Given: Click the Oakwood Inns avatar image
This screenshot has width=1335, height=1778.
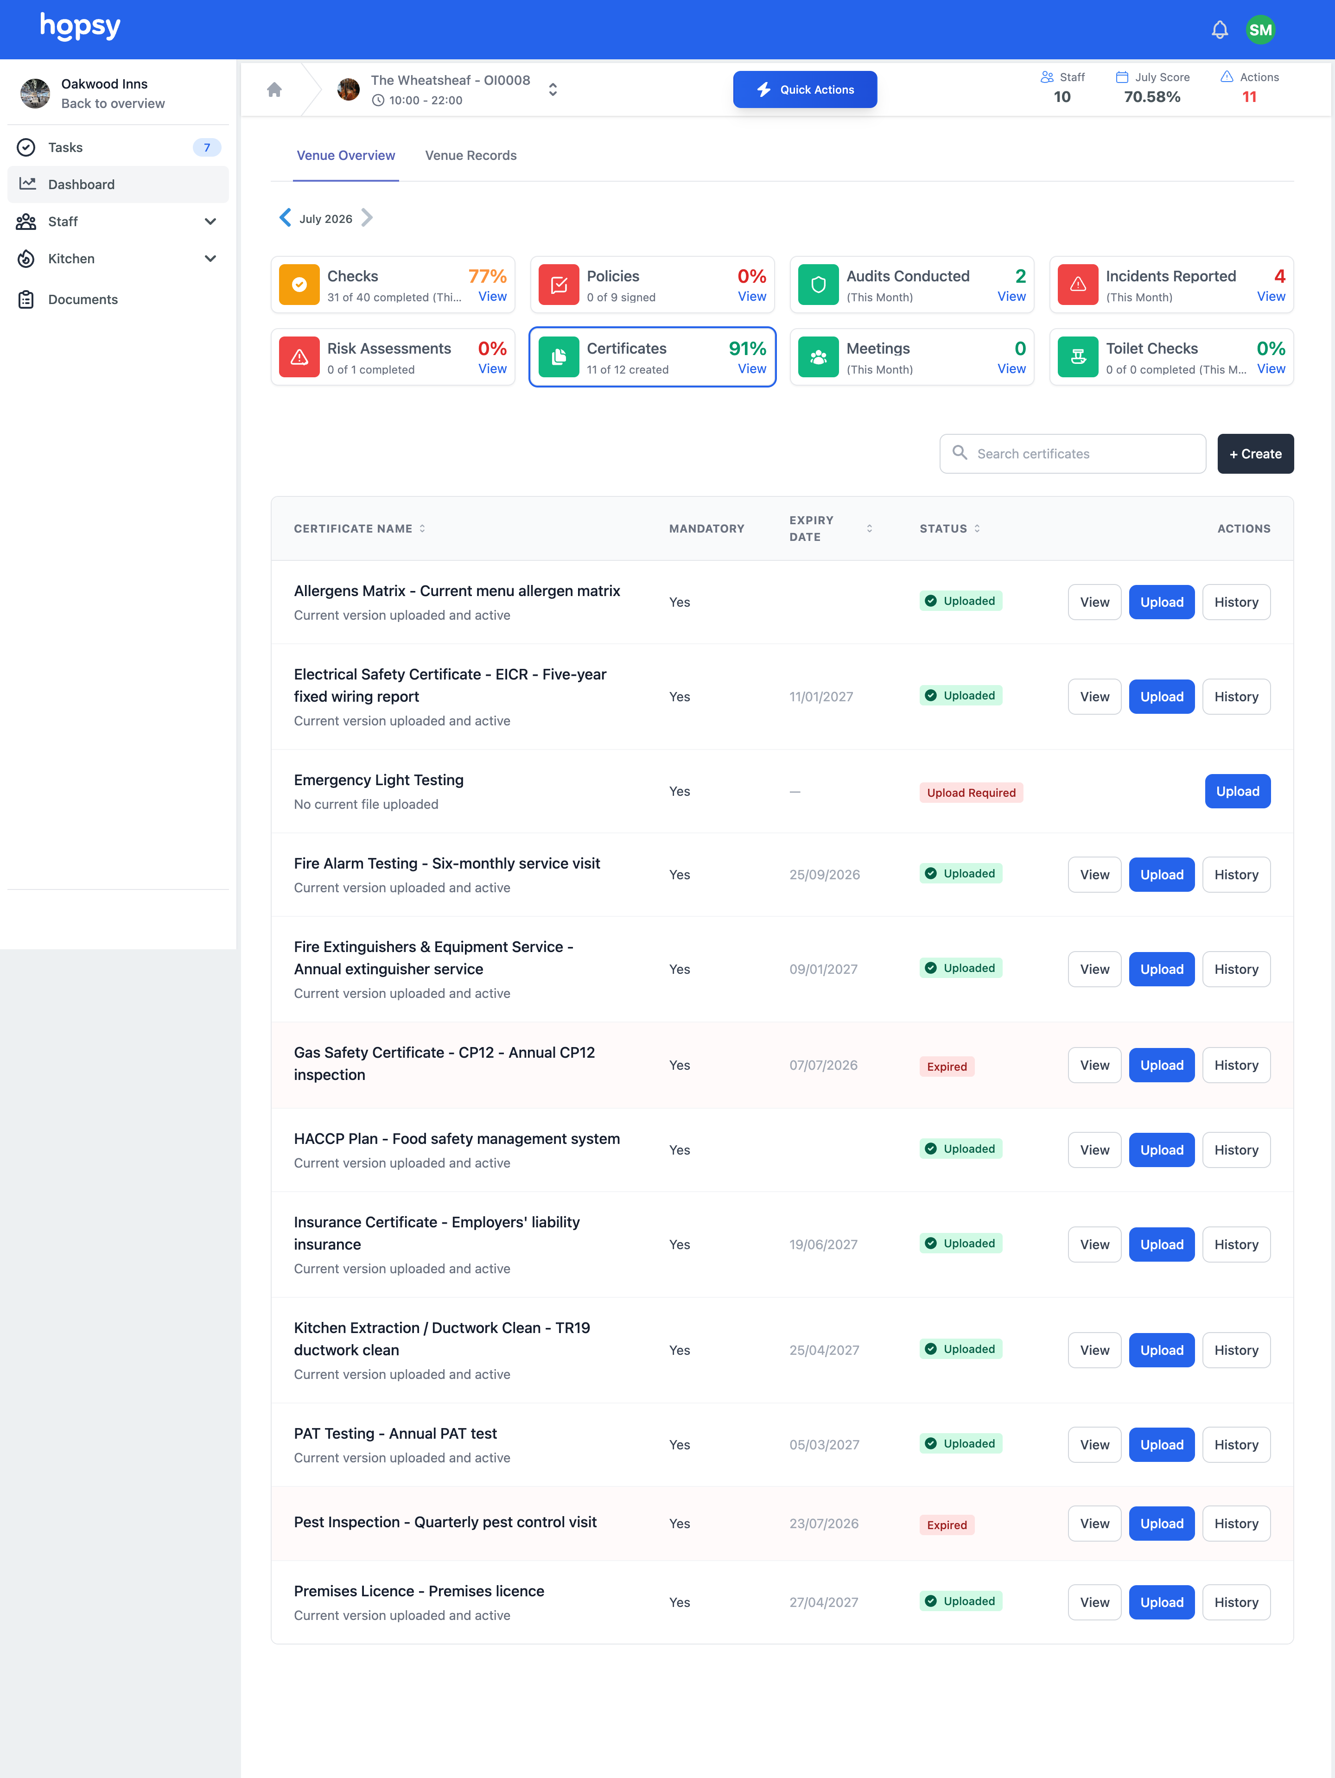Looking at the screenshot, I should point(35,93).
